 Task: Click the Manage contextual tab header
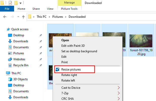point(69,3)
